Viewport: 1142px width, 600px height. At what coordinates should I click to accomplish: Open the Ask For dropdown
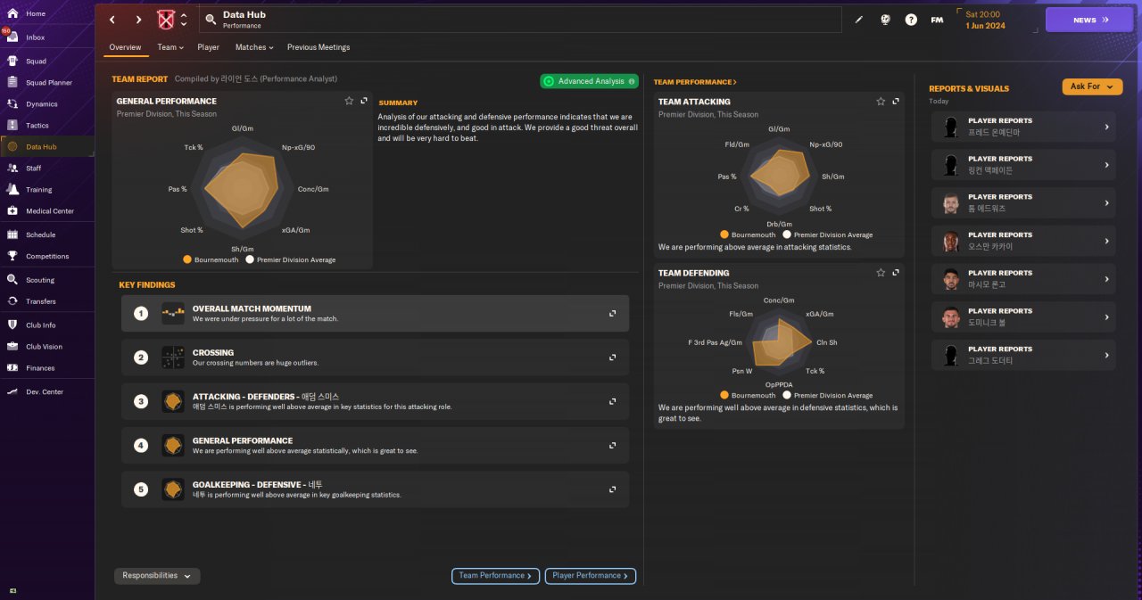1092,86
